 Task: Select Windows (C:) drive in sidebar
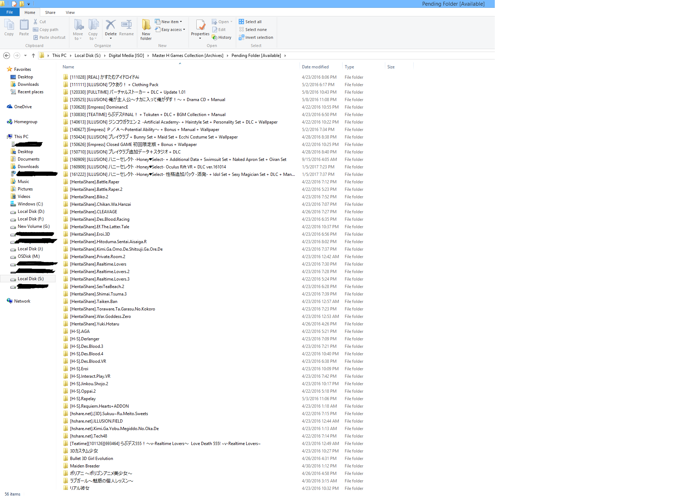[30, 204]
